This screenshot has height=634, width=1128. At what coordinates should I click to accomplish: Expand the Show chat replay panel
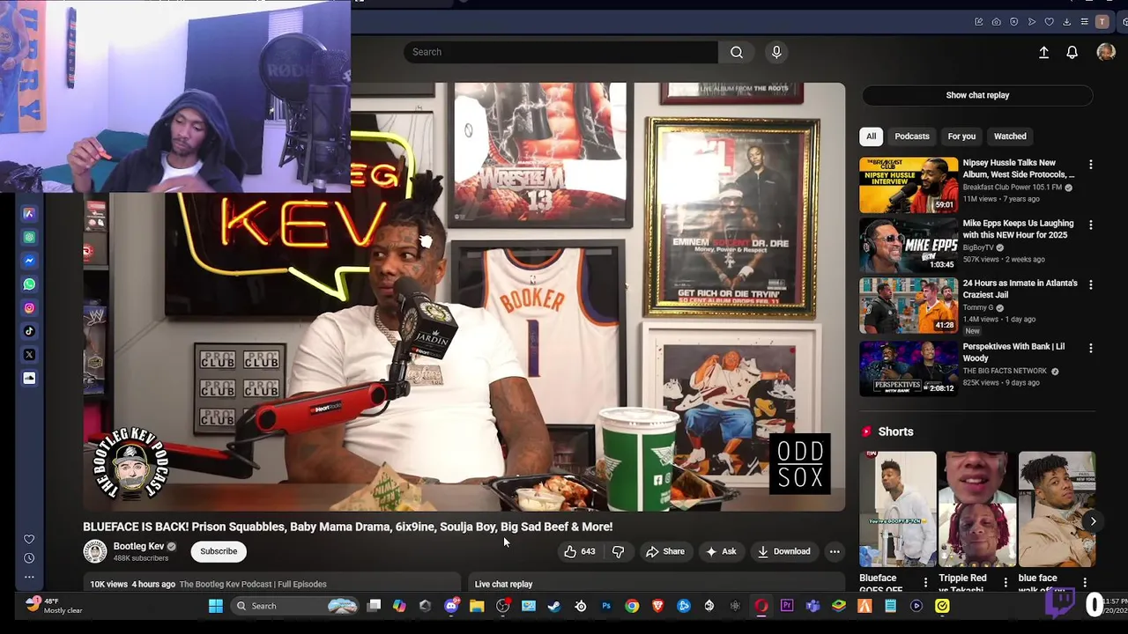coord(977,95)
